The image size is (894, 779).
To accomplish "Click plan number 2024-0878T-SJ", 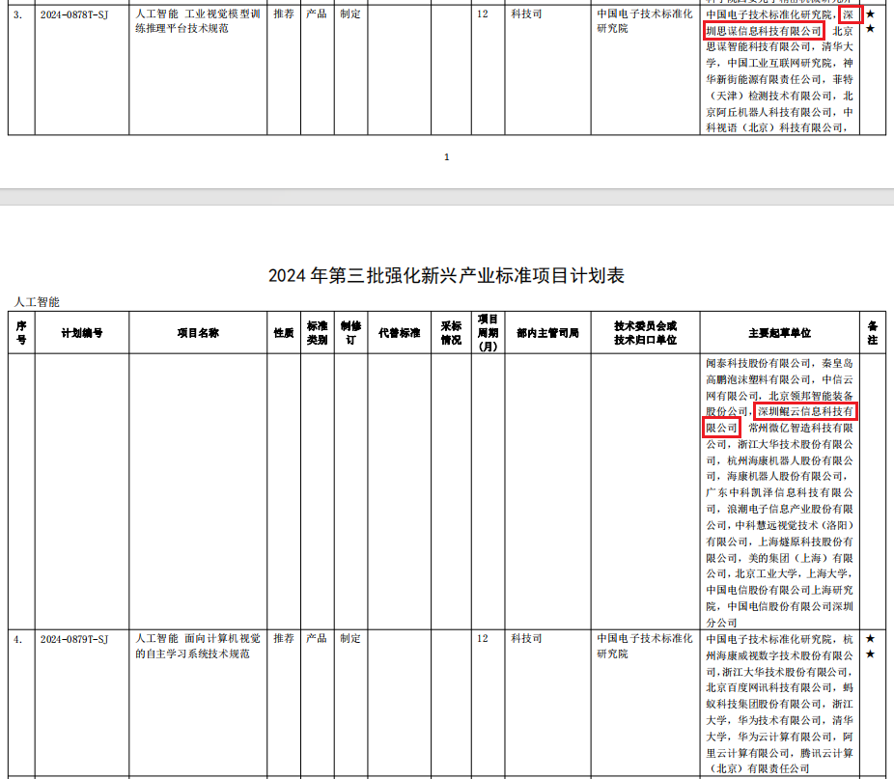I will 74,14.
